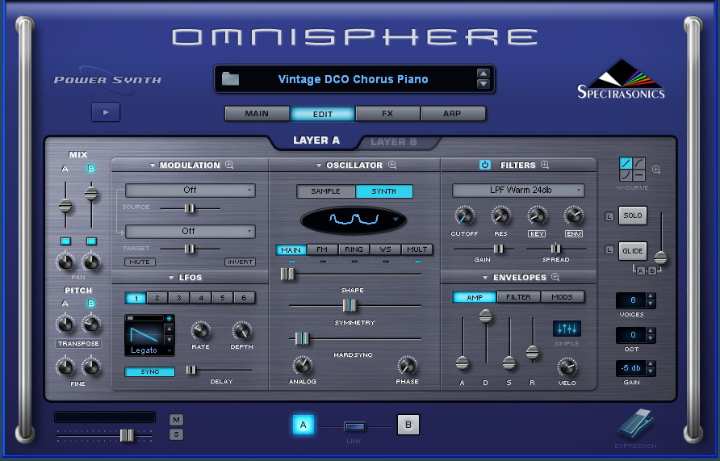
Task: Collapse the LFOs section triangle
Action: [171, 278]
